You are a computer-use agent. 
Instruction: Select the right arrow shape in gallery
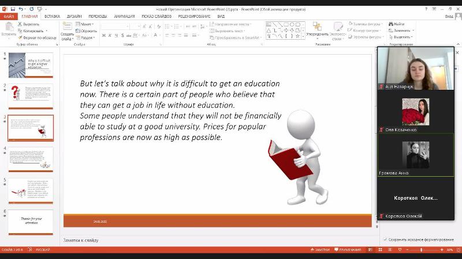(286, 31)
